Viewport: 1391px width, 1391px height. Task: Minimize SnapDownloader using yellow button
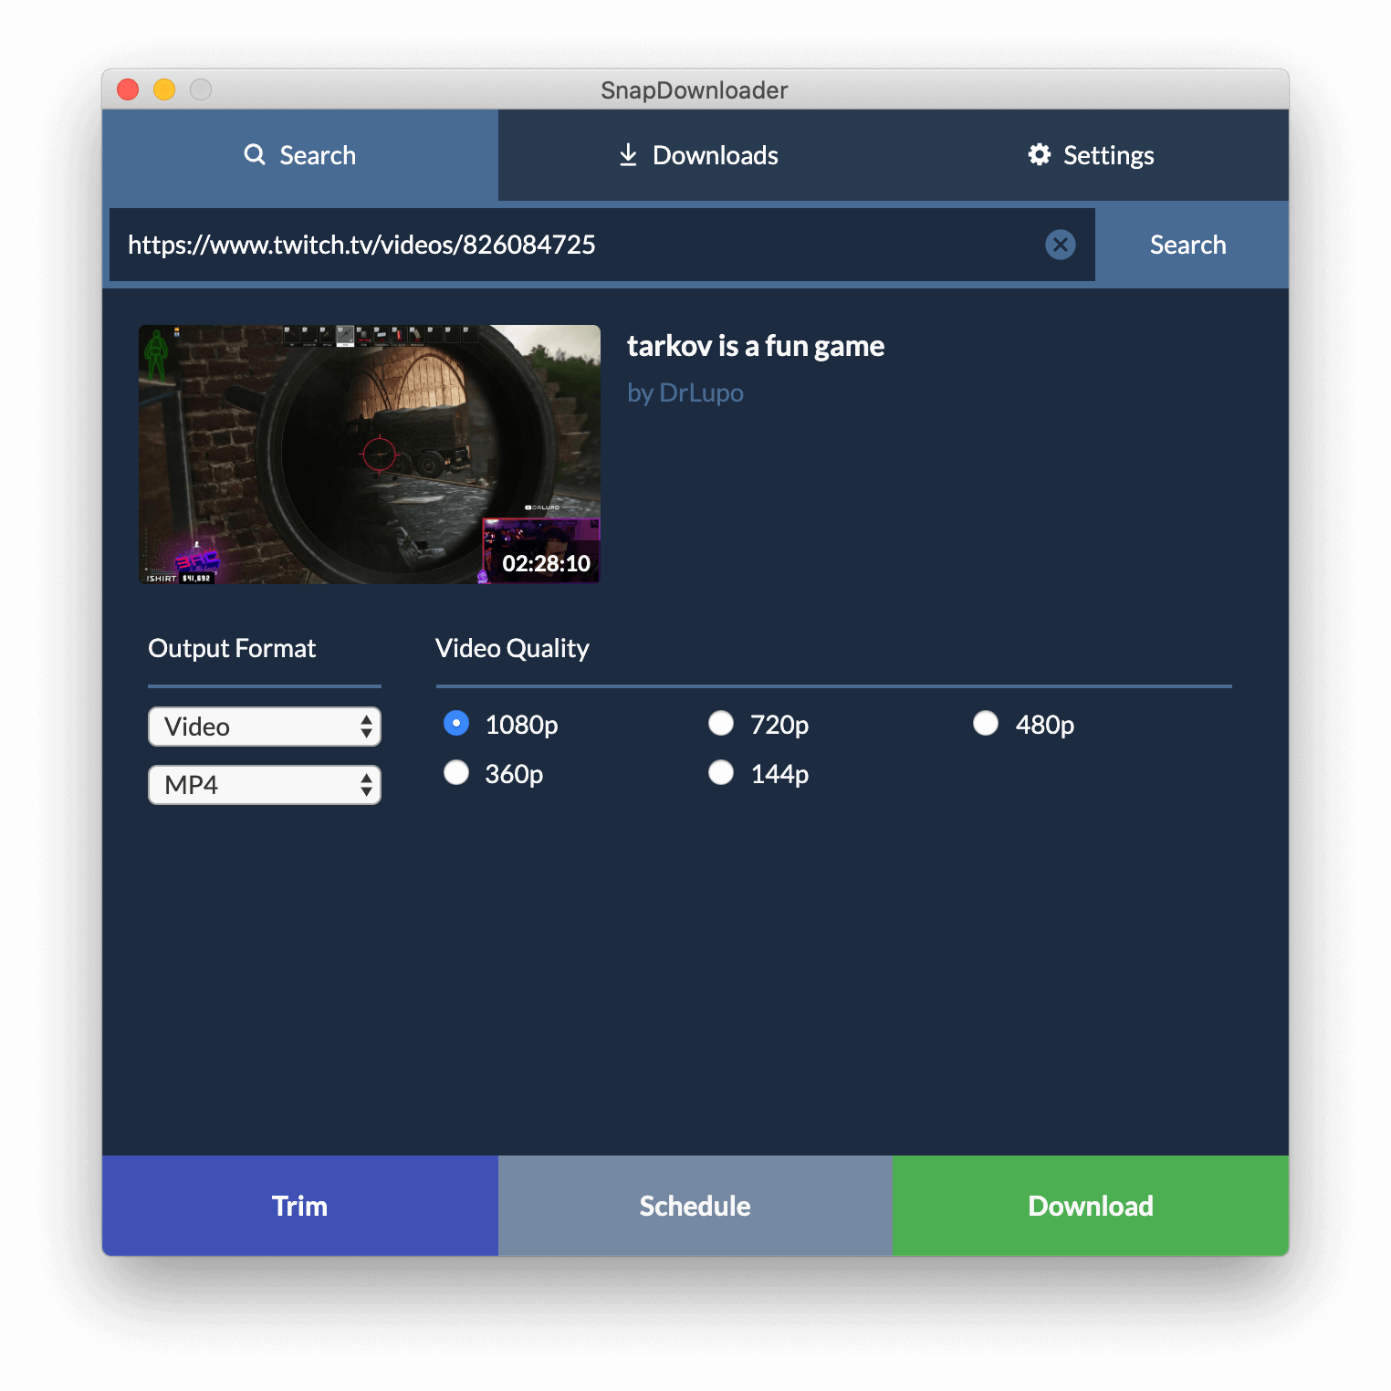(164, 89)
